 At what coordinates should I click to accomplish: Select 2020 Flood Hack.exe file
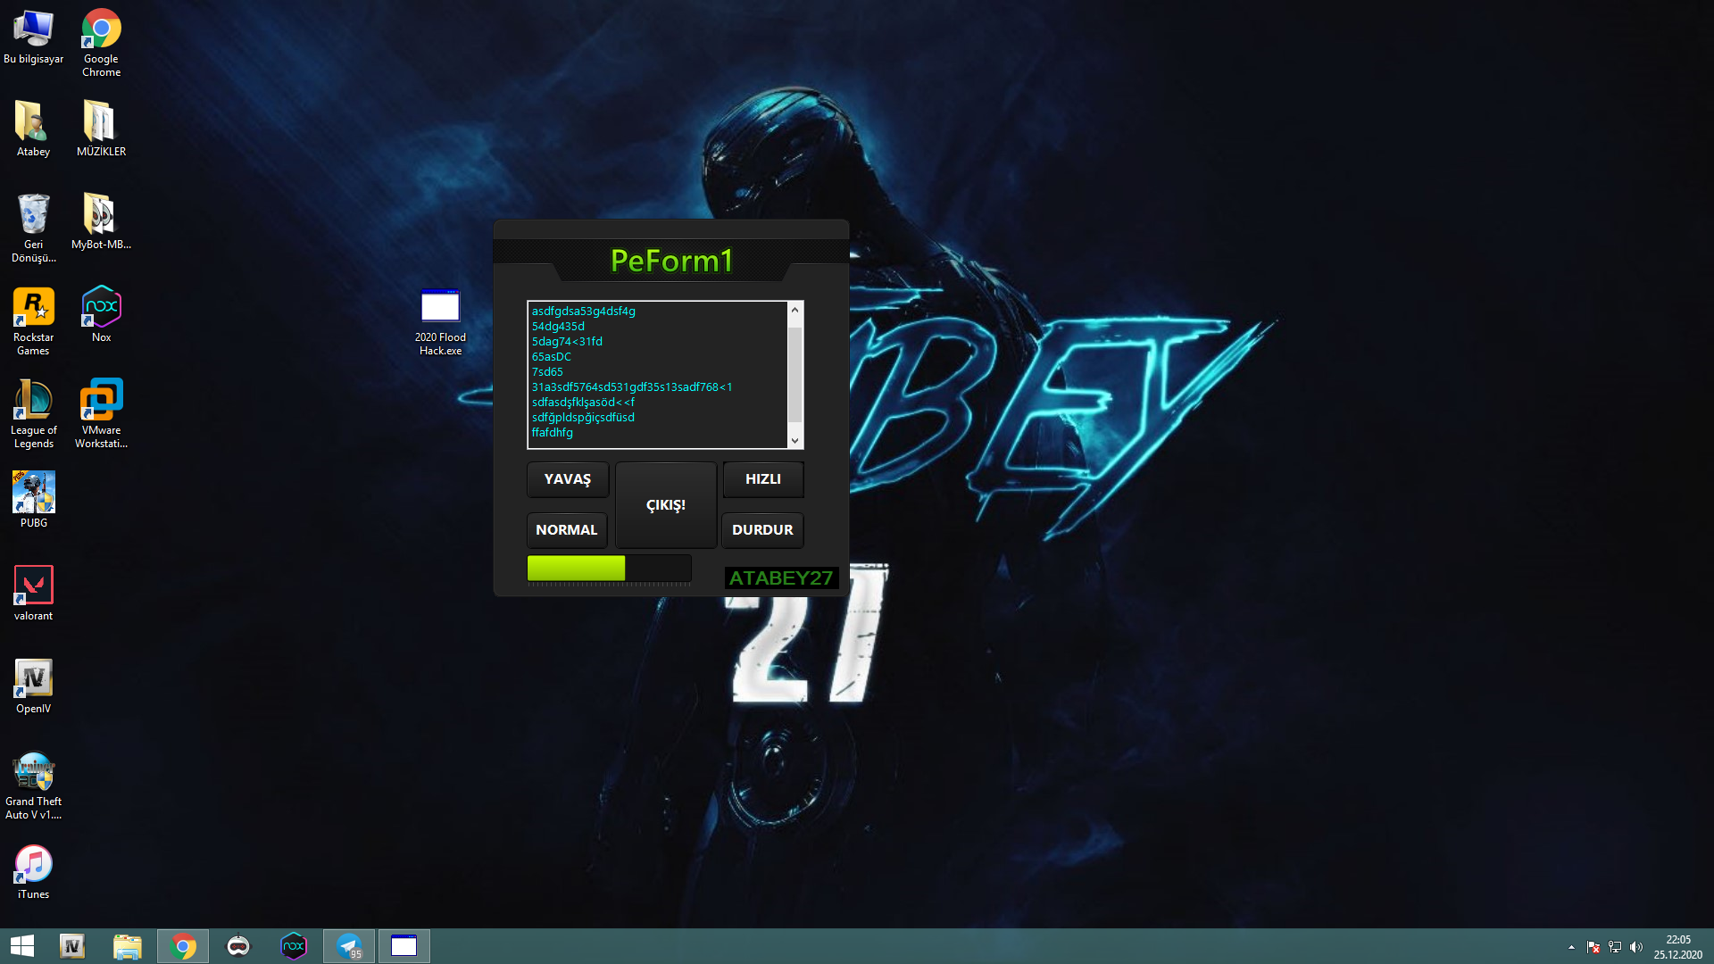tap(440, 321)
